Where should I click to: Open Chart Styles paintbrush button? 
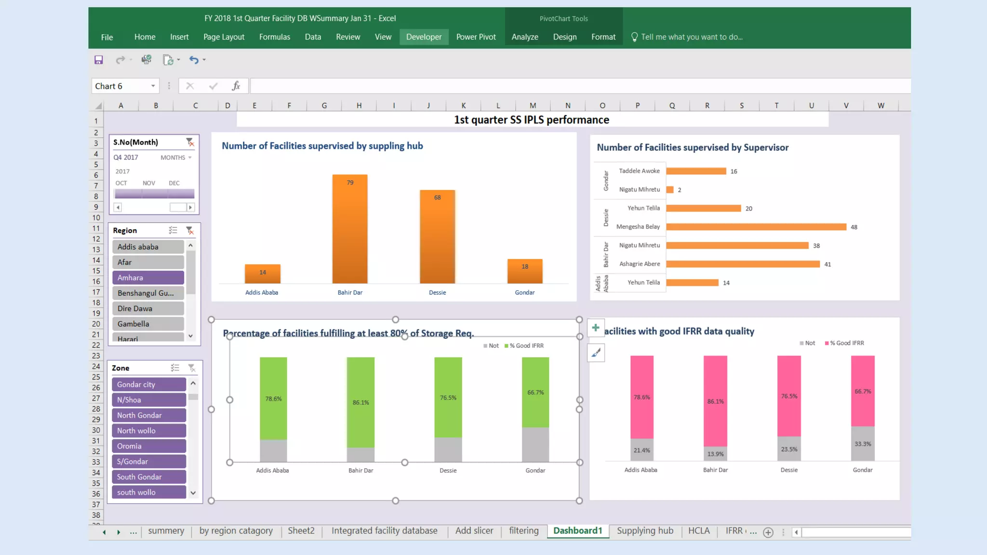pos(596,353)
